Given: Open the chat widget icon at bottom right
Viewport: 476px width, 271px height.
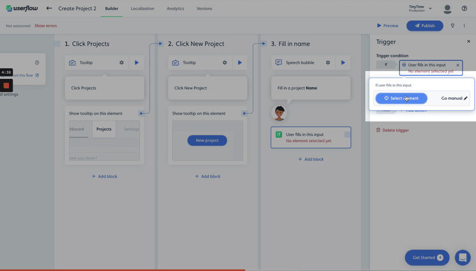Looking at the screenshot, I should click(462, 257).
